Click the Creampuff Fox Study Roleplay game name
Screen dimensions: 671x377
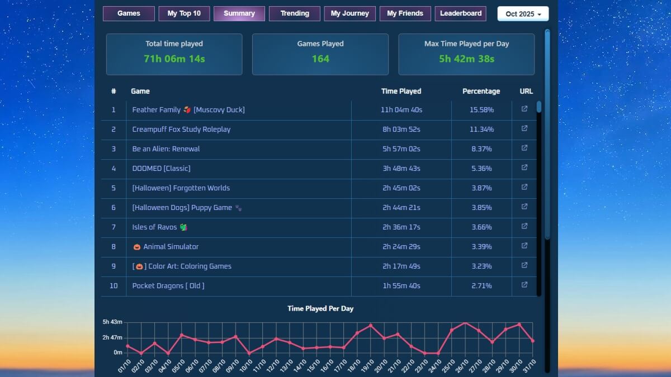coord(181,130)
